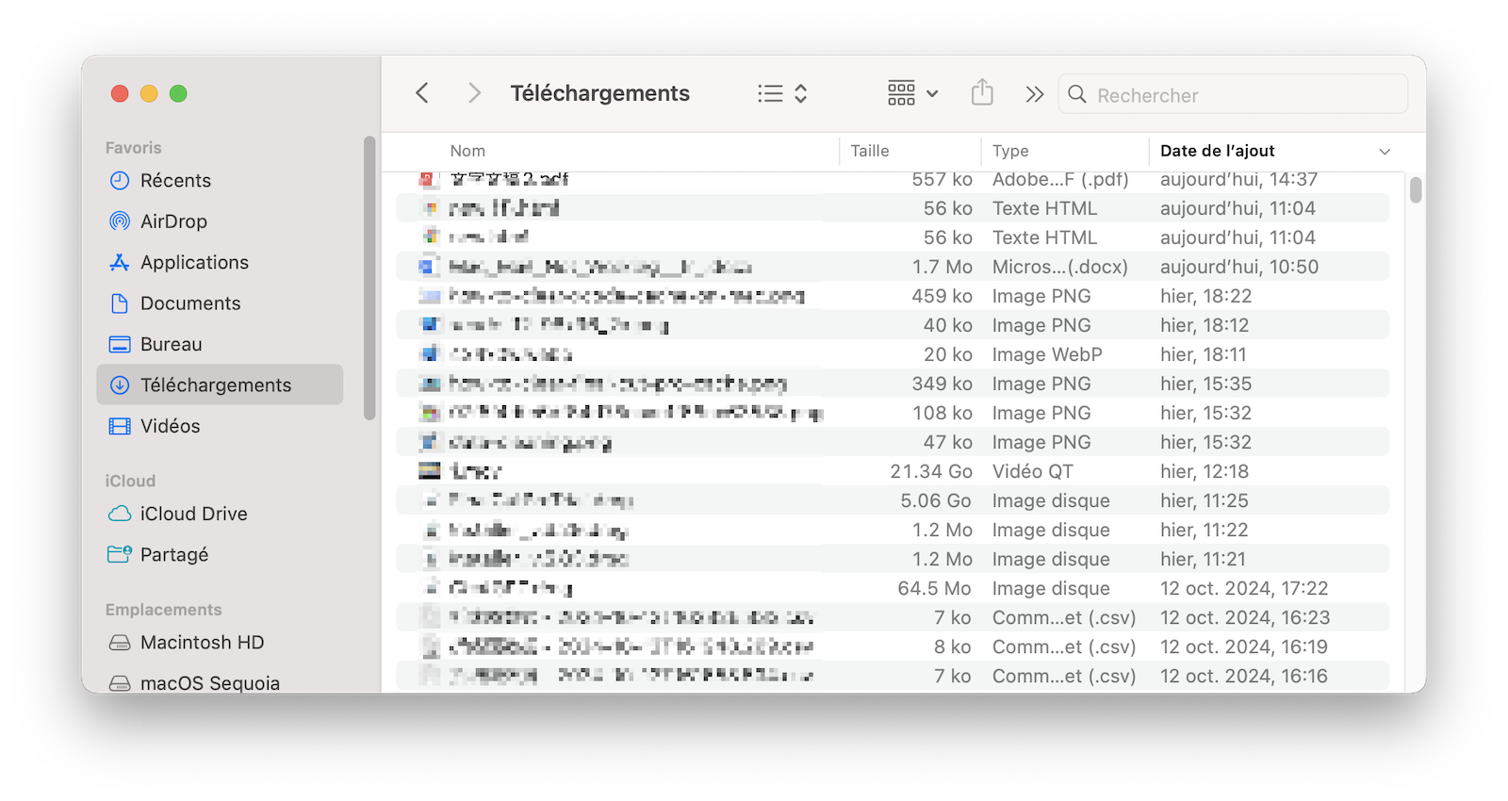1508x801 pixels.
Task: Open the list view mode selector
Action: click(x=782, y=93)
